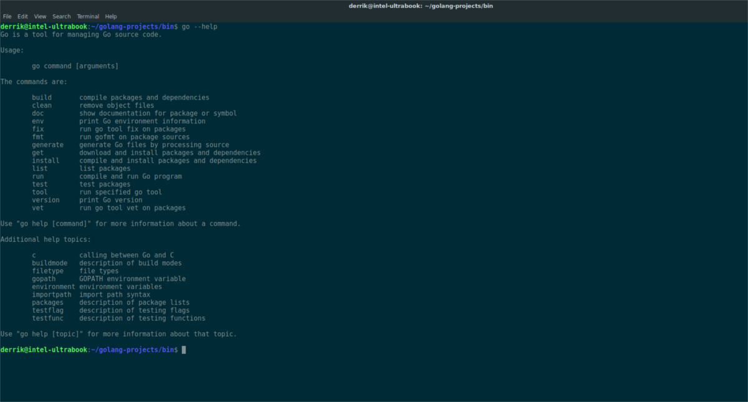
Task: Click the "generate" command row
Action: click(x=130, y=145)
